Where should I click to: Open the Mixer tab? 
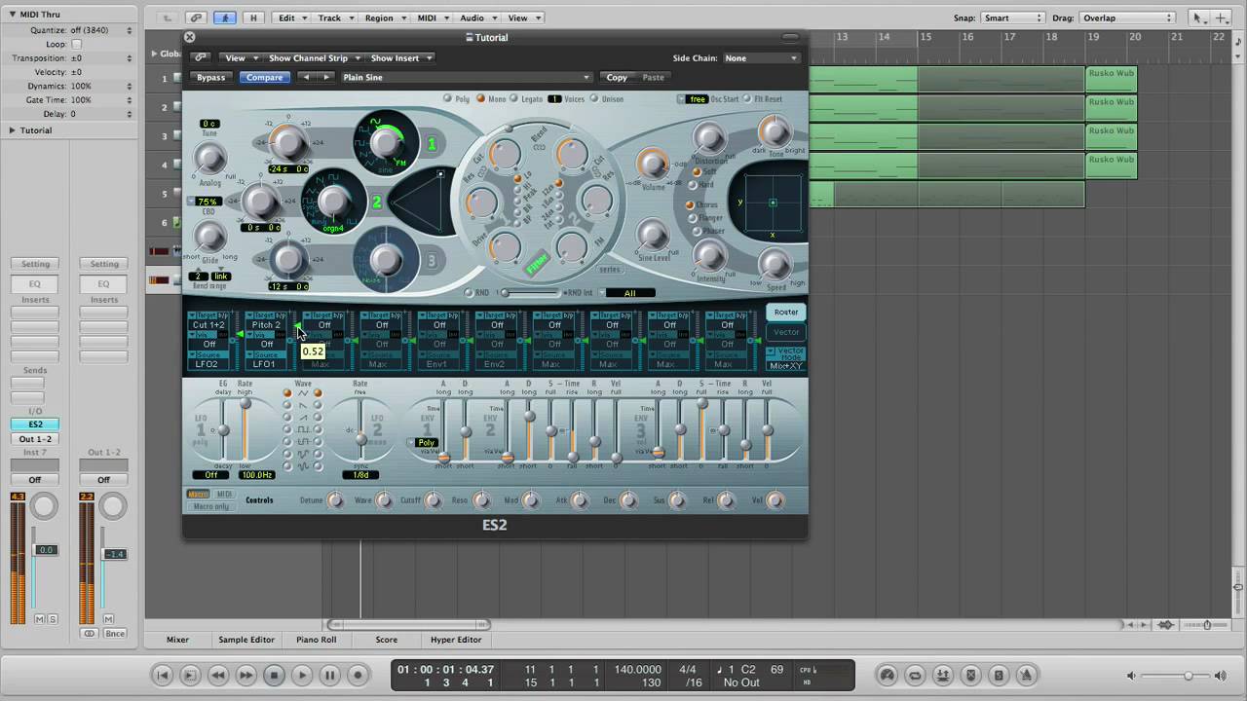click(x=177, y=640)
